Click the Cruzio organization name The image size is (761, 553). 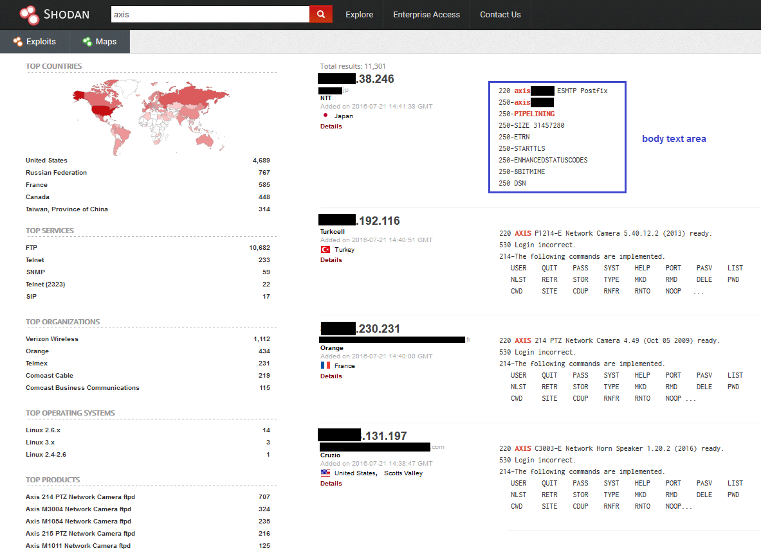point(330,455)
